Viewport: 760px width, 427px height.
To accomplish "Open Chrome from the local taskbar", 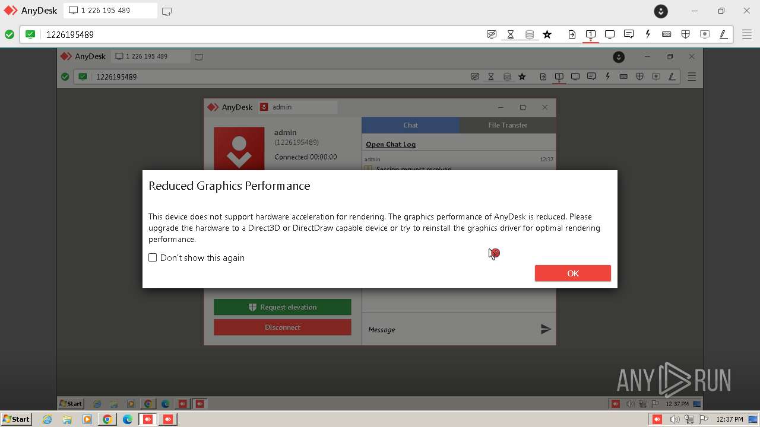I will 107,419.
